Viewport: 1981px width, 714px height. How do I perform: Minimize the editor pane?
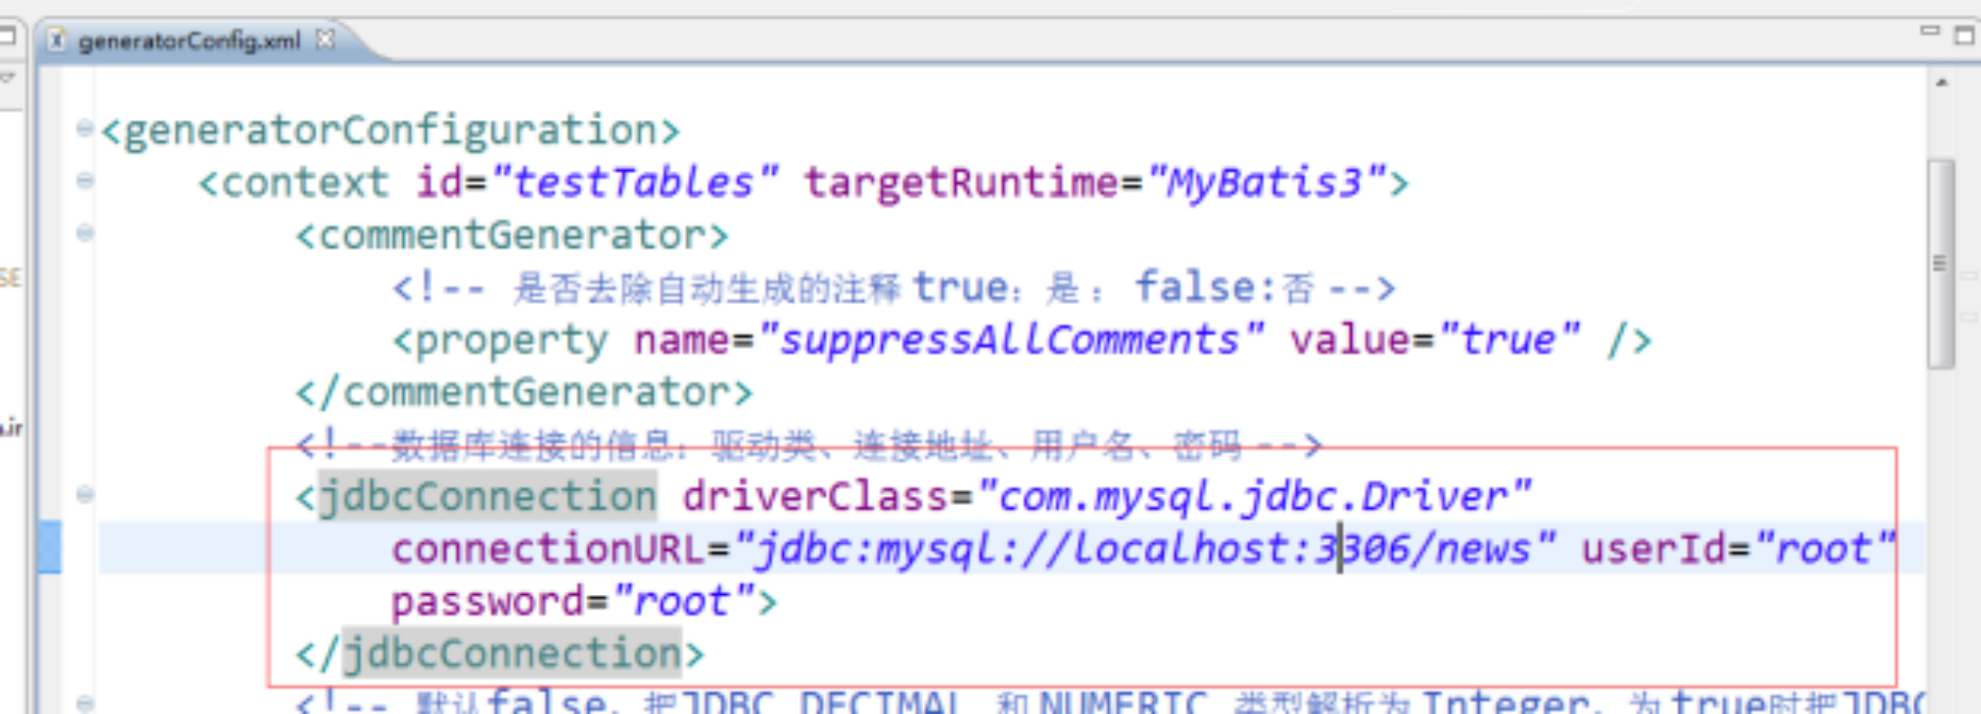click(1930, 31)
